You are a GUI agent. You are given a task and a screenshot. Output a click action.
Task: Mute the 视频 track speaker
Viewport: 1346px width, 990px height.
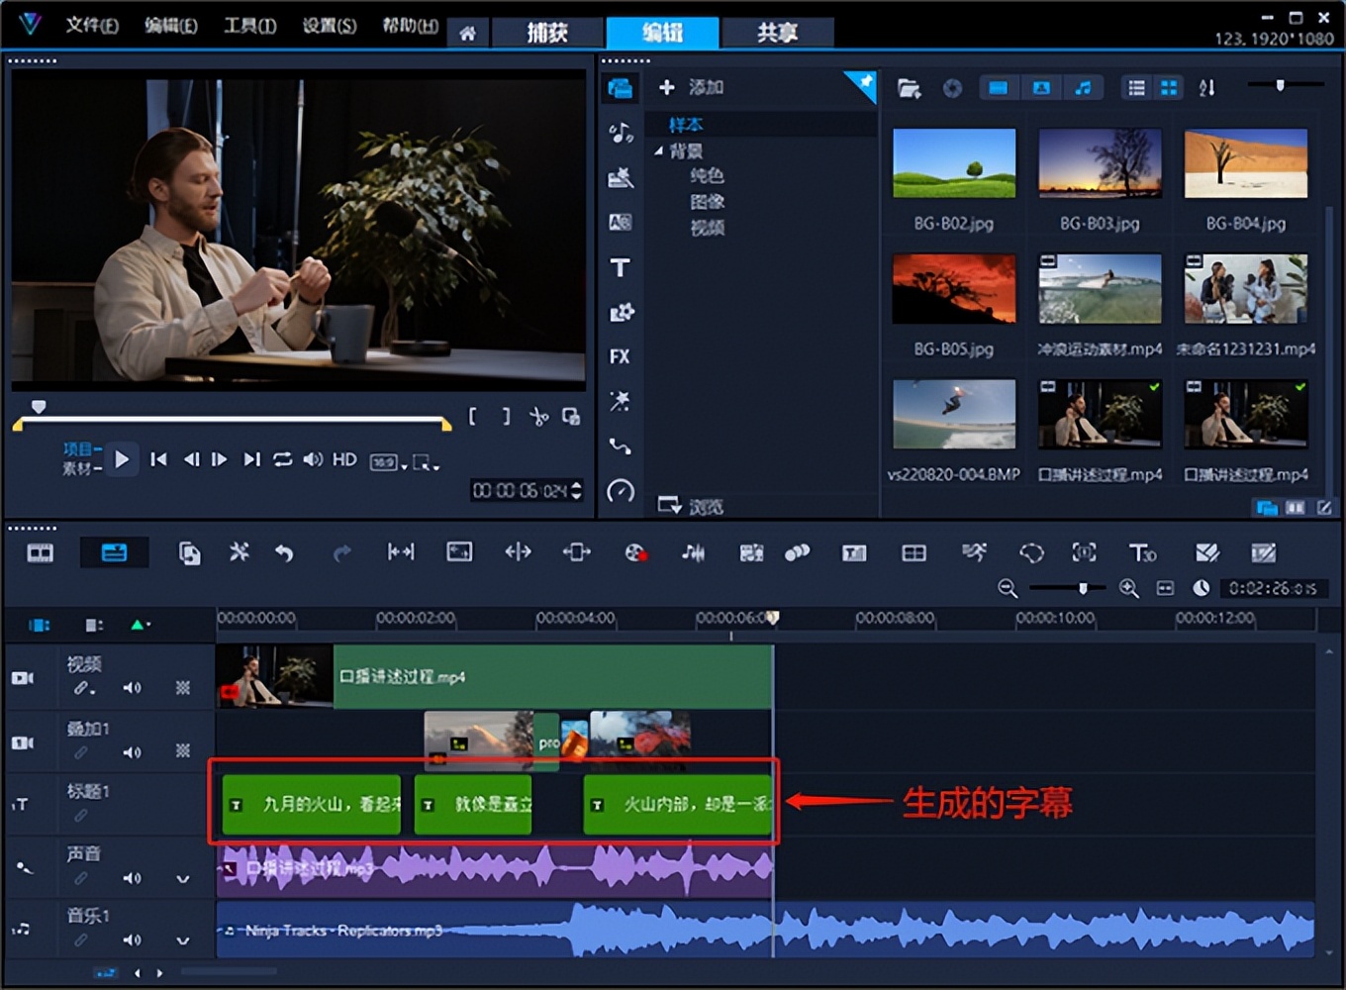click(x=132, y=688)
